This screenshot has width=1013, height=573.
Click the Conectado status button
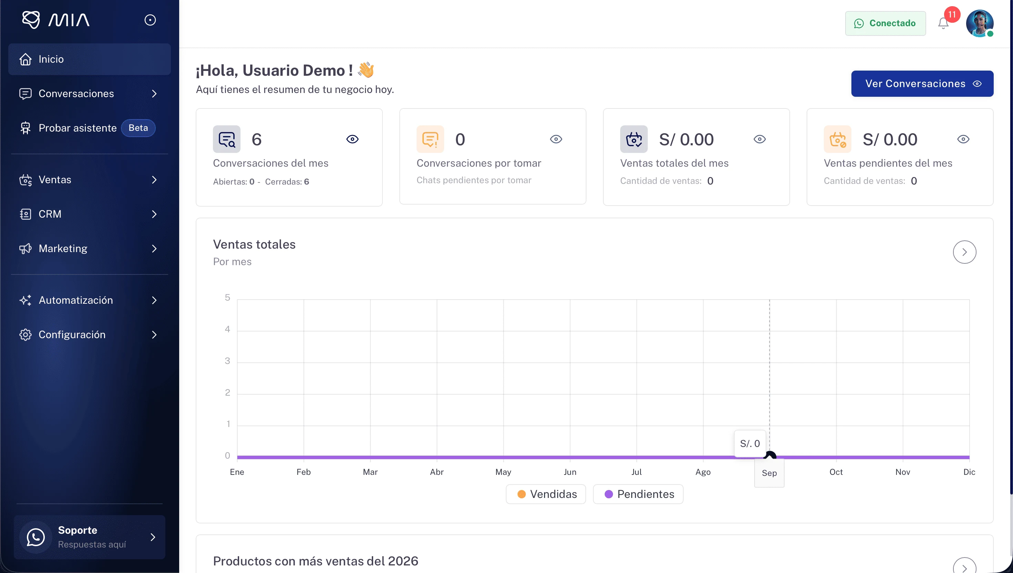coord(886,23)
